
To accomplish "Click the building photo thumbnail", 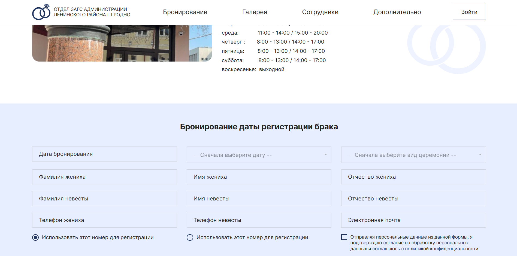I will tap(122, 43).
